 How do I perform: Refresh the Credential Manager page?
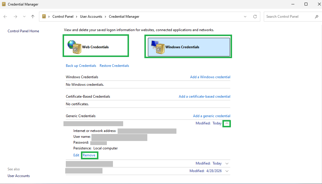(x=255, y=17)
